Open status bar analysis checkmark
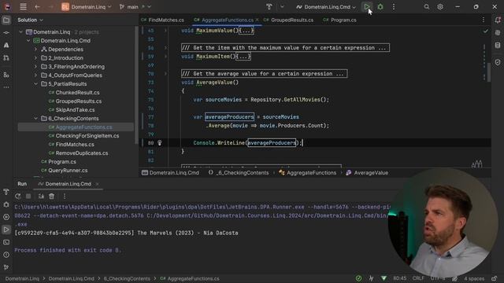Image resolution: width=504 pixels, height=283 pixels. pos(358,278)
